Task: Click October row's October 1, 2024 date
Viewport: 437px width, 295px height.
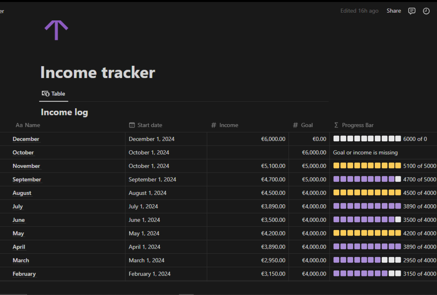Action: (x=166, y=152)
